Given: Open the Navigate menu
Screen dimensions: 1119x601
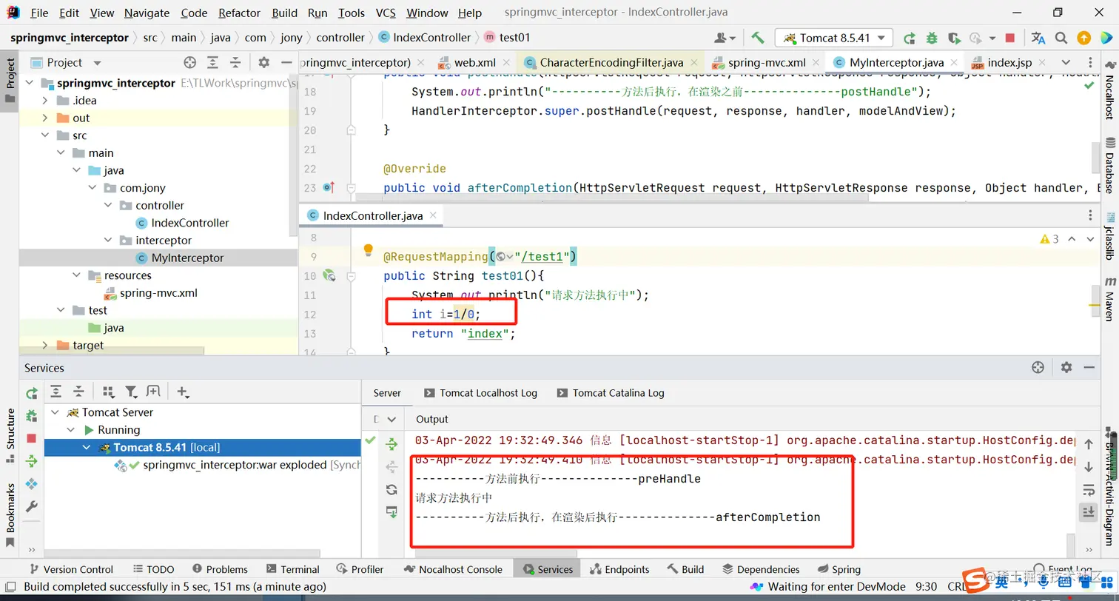Looking at the screenshot, I should click(147, 13).
